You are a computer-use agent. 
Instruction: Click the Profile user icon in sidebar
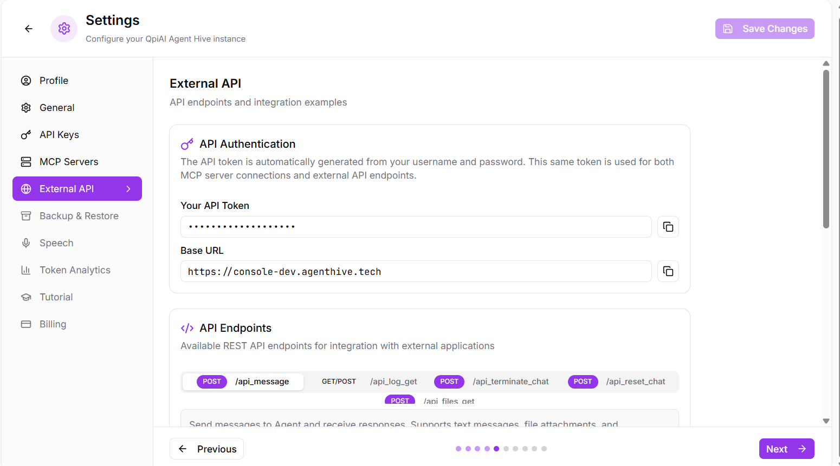click(x=26, y=81)
